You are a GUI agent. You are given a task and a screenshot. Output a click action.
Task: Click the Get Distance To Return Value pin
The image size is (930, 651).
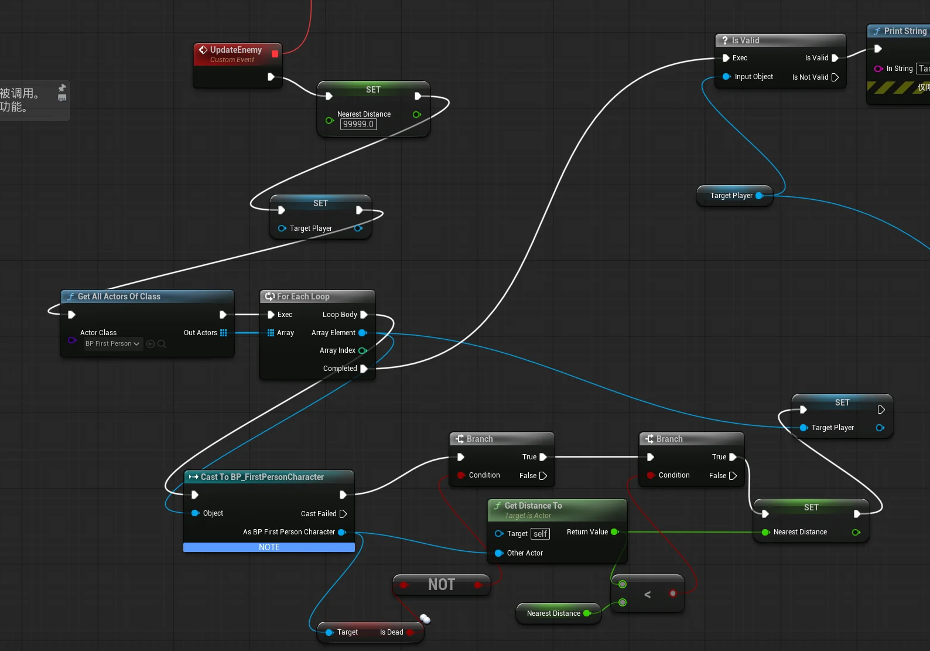614,532
